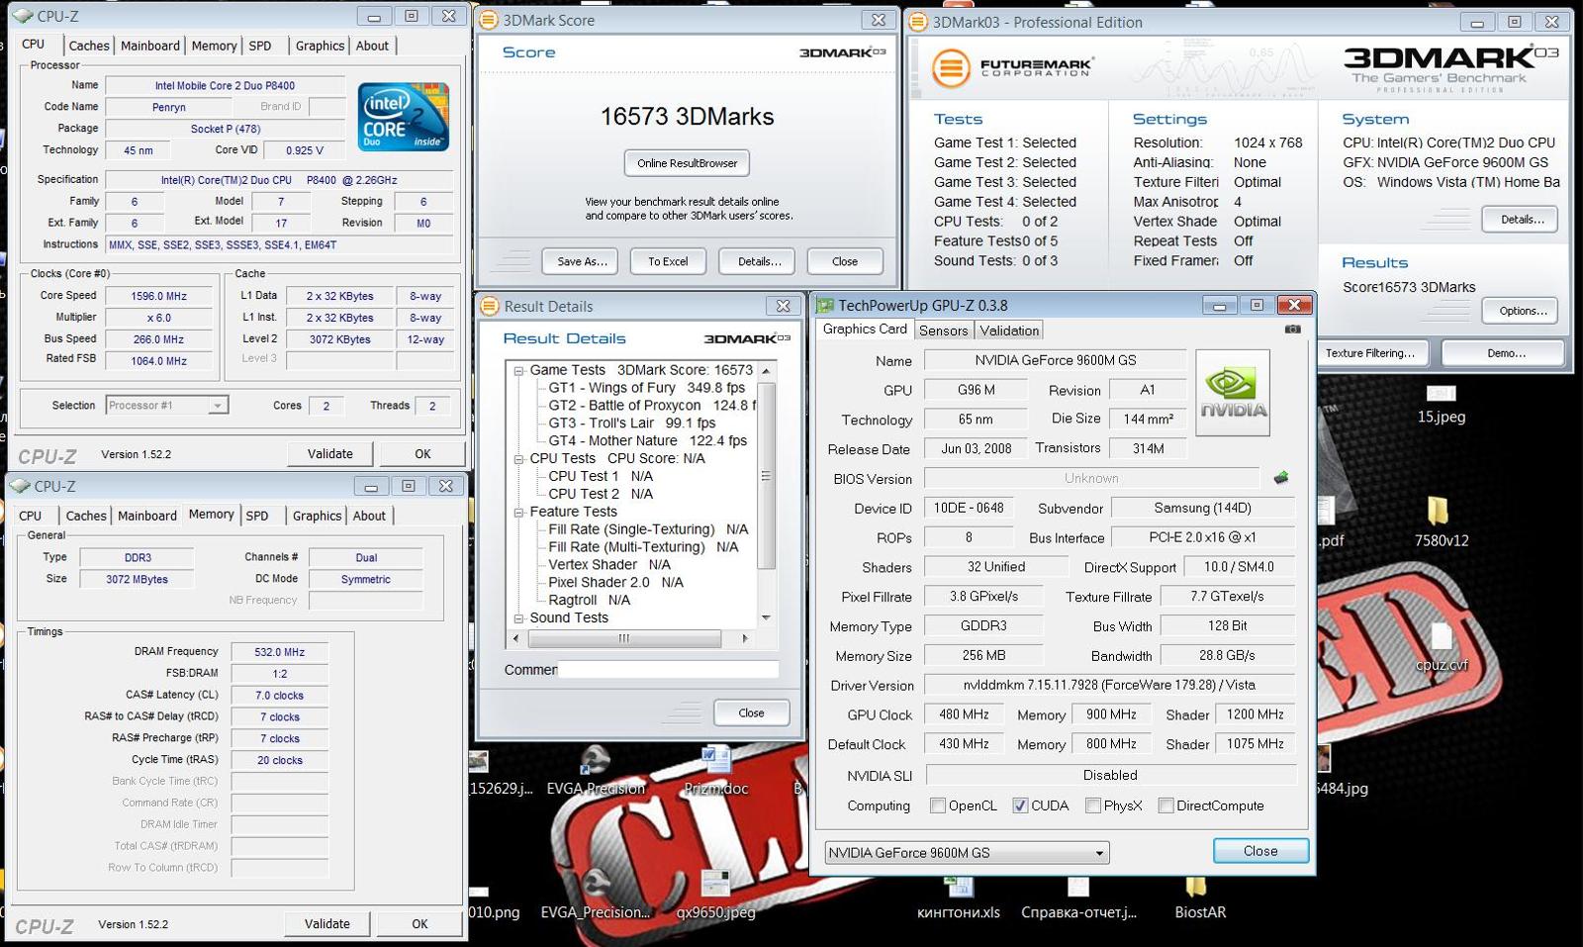
Task: Click the upper CPU-Z title bar icon
Action: click(22, 16)
